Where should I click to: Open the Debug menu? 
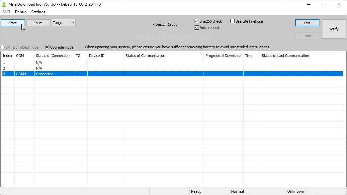pos(21,12)
